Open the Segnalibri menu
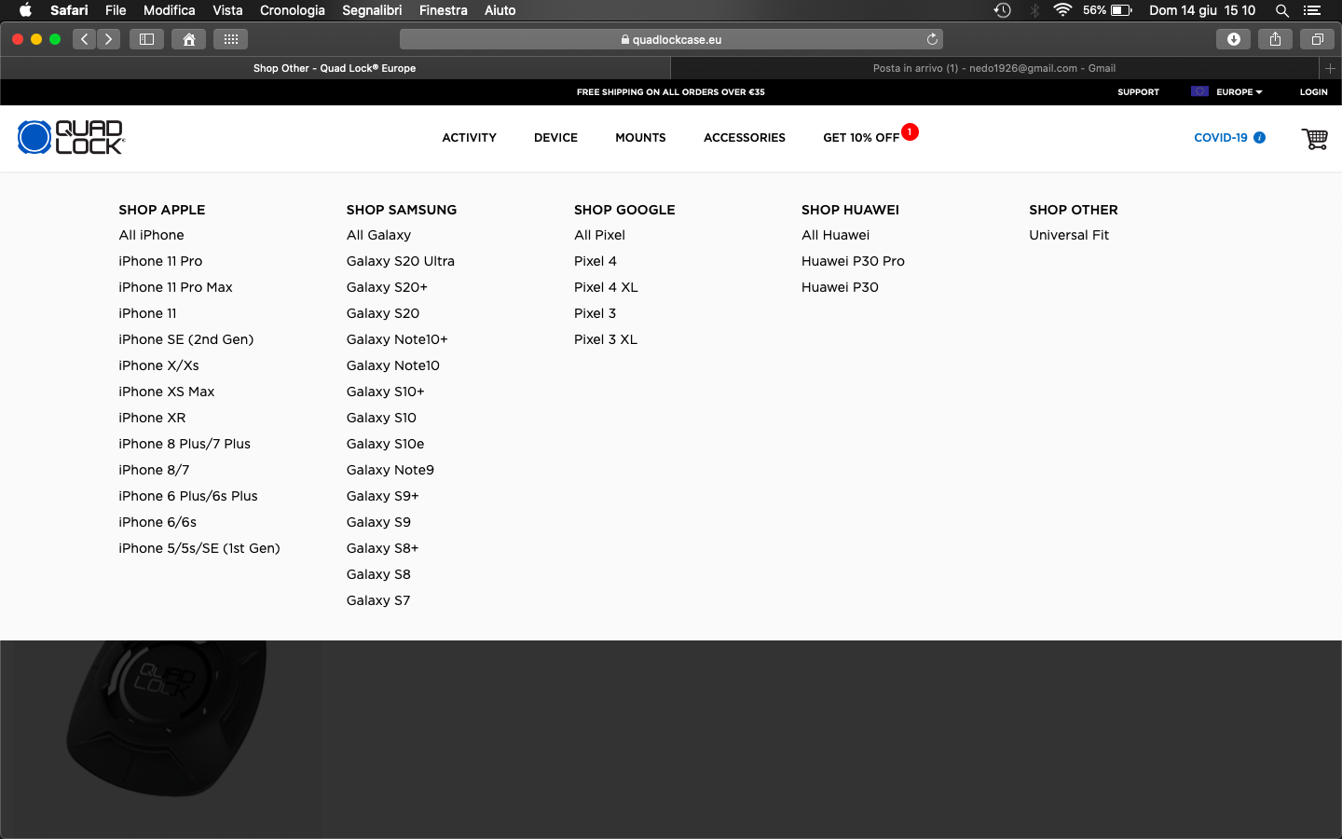The height and width of the screenshot is (839, 1342). tap(372, 10)
